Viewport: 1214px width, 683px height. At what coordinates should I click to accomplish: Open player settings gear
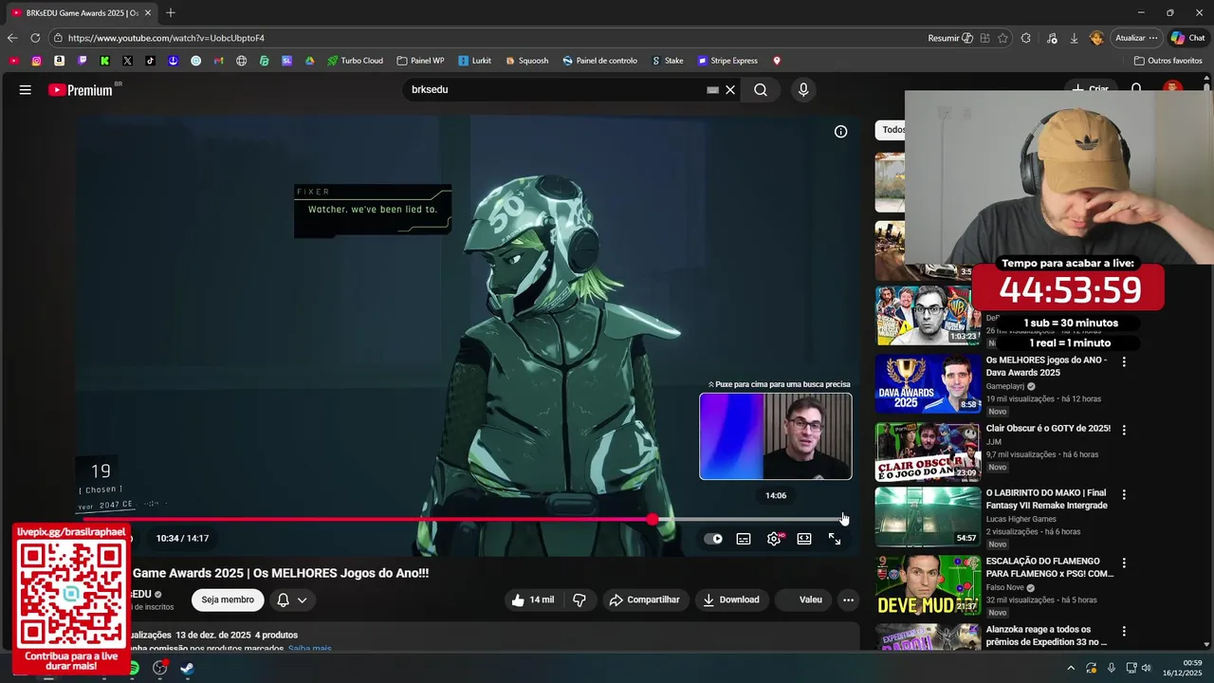coord(774,539)
